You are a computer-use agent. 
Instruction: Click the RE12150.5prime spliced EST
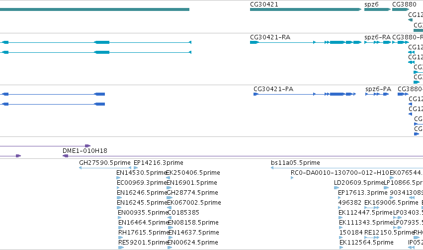[372, 238]
